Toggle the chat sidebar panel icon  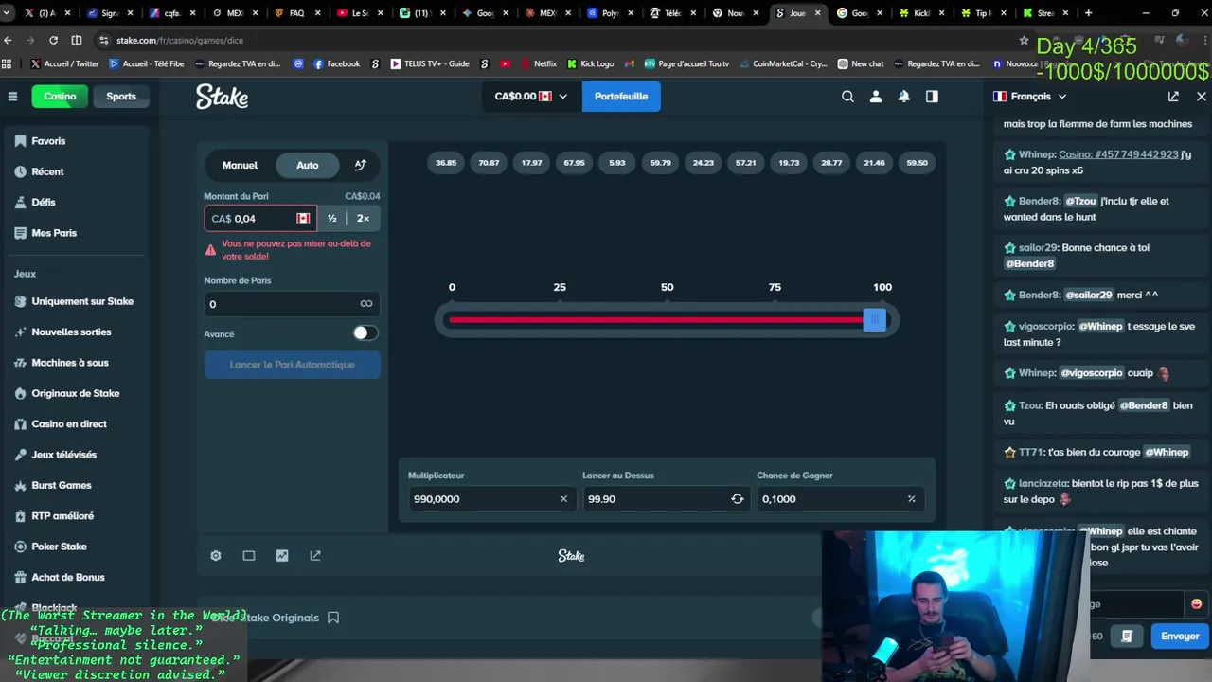coord(932,97)
